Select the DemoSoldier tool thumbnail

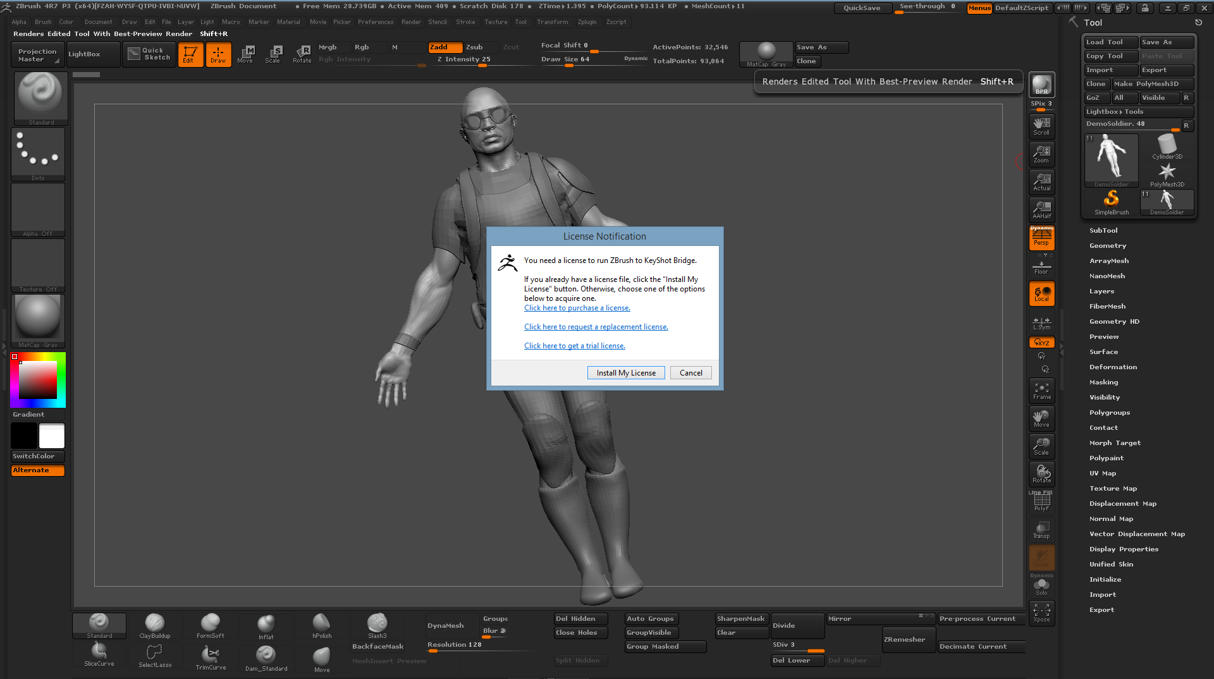(x=1112, y=161)
